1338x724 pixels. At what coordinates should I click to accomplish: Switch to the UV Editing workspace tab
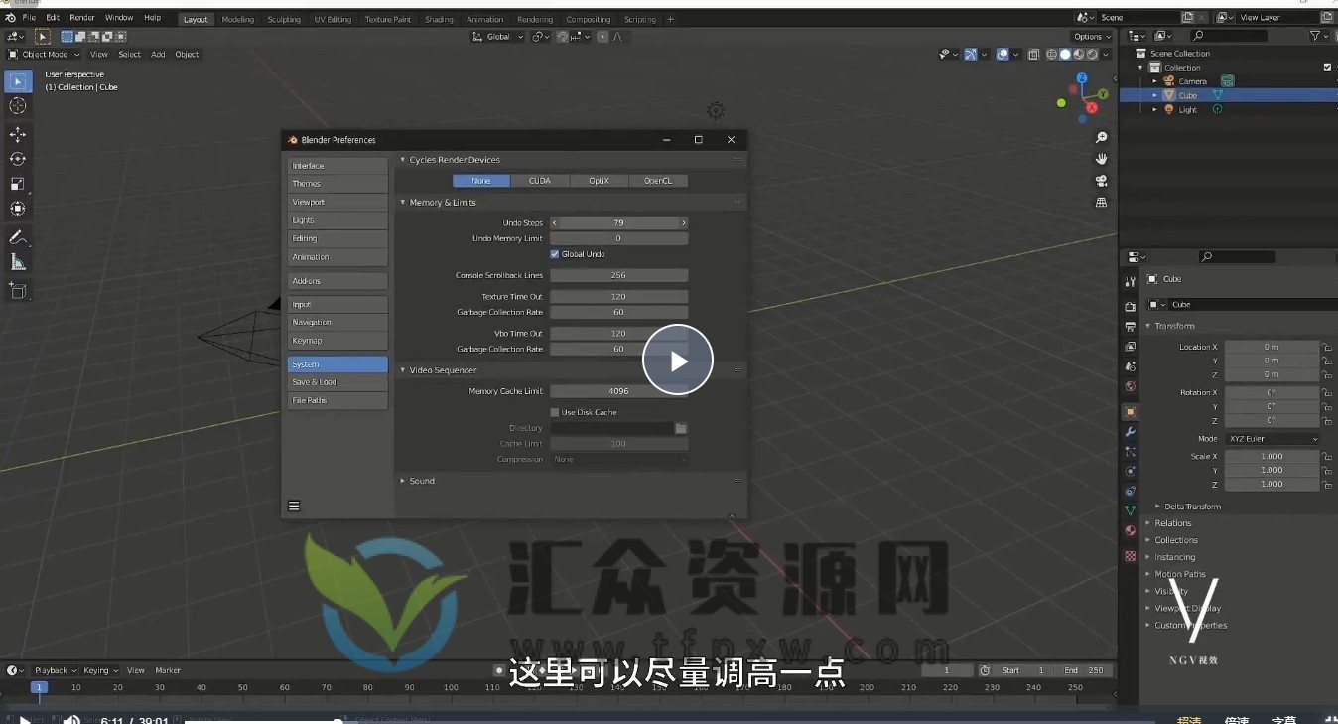[x=333, y=19]
